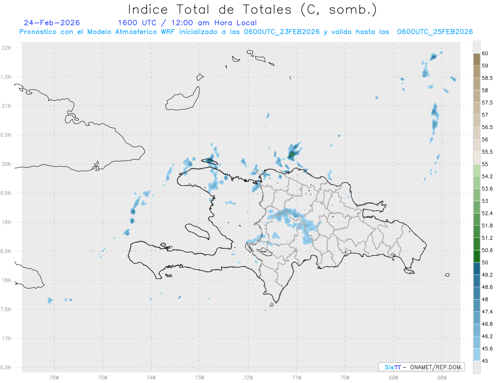Click the 22N latitude label
The width and height of the screenshot is (496, 383).
(x=7, y=48)
